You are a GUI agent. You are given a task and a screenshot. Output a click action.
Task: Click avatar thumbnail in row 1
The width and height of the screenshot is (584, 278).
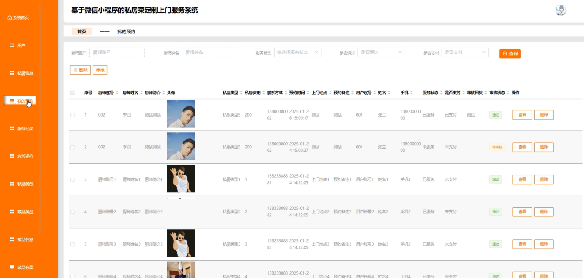(181, 114)
